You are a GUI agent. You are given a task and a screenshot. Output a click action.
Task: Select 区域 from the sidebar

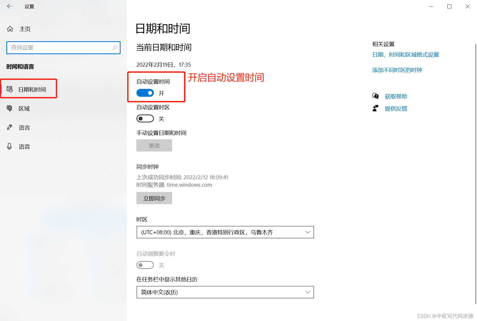[x=24, y=108]
